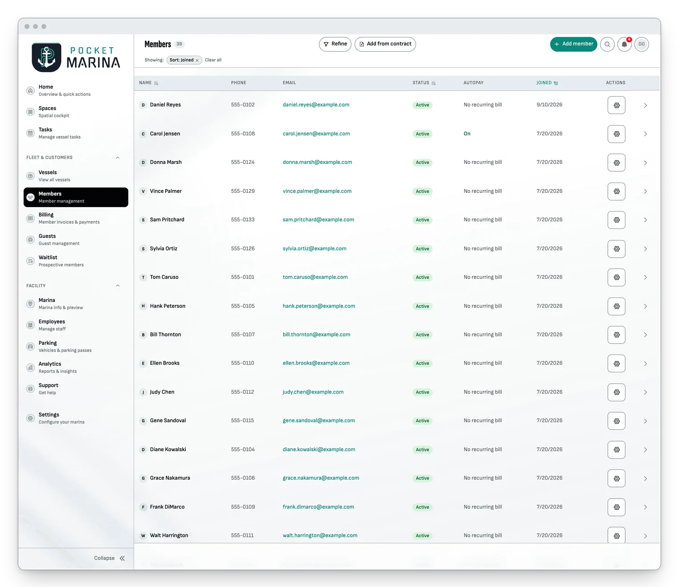Click the Refine filter button
Viewport: 678px width, 587px height.
click(x=335, y=44)
